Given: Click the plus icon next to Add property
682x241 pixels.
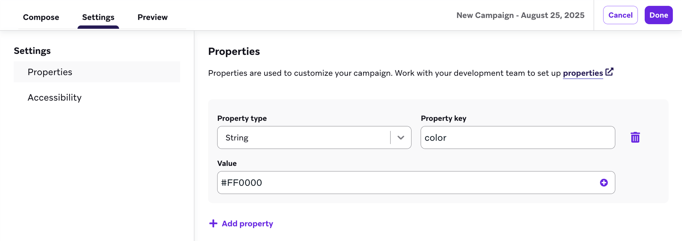Looking at the screenshot, I should point(213,223).
